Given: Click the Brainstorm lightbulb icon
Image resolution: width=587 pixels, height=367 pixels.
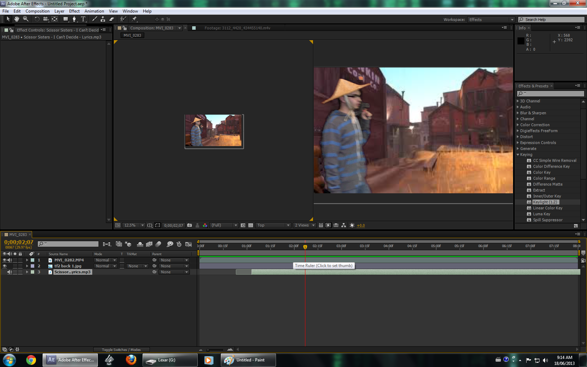Looking at the screenshot, I should point(170,244).
